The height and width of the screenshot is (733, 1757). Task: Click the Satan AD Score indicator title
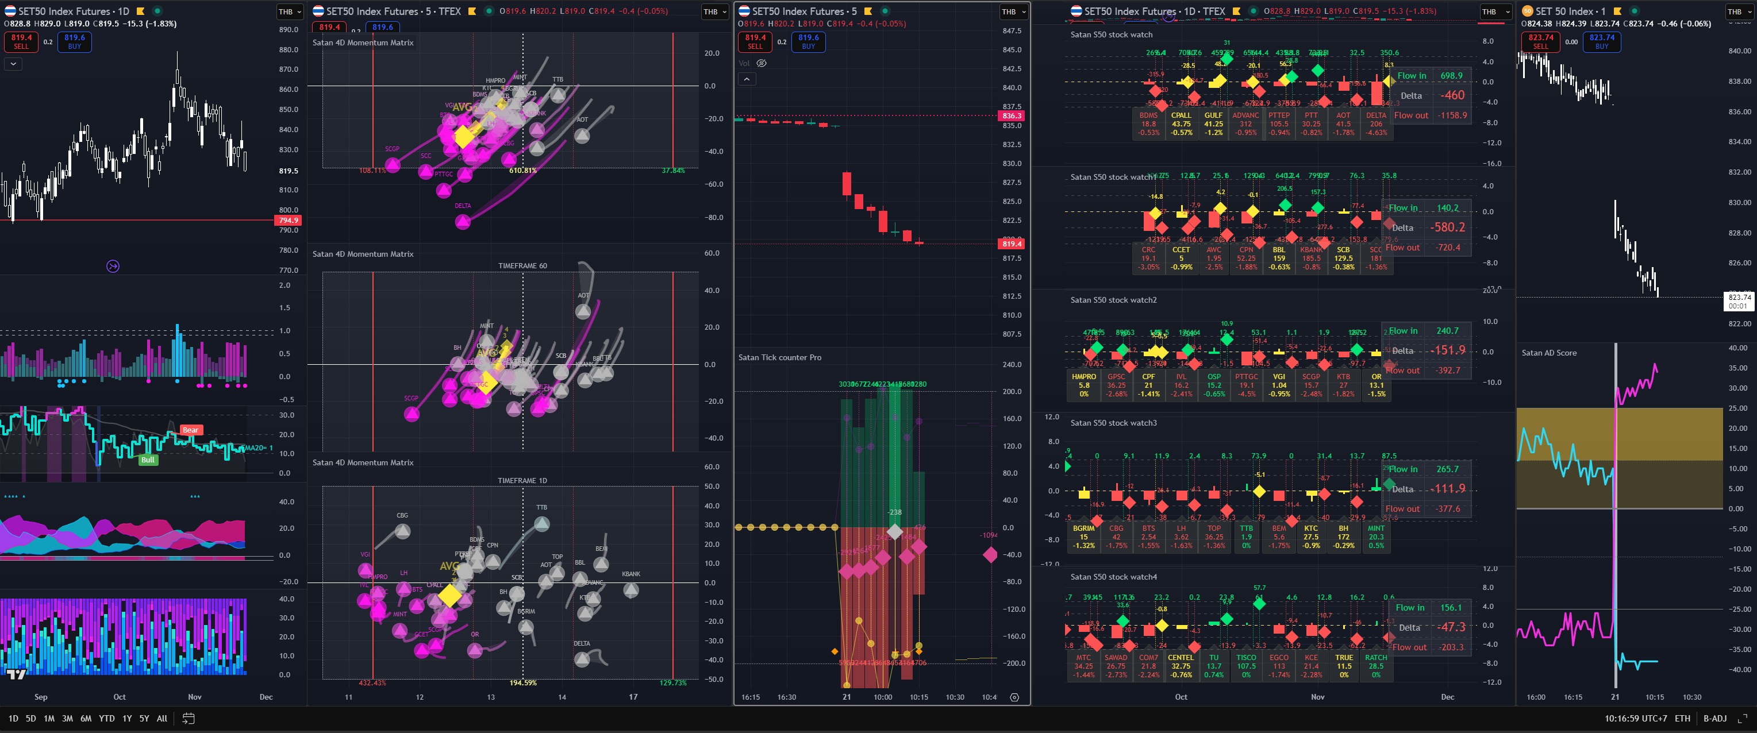[x=1549, y=353]
